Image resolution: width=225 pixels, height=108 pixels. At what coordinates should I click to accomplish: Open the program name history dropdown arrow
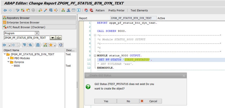coord(53,38)
